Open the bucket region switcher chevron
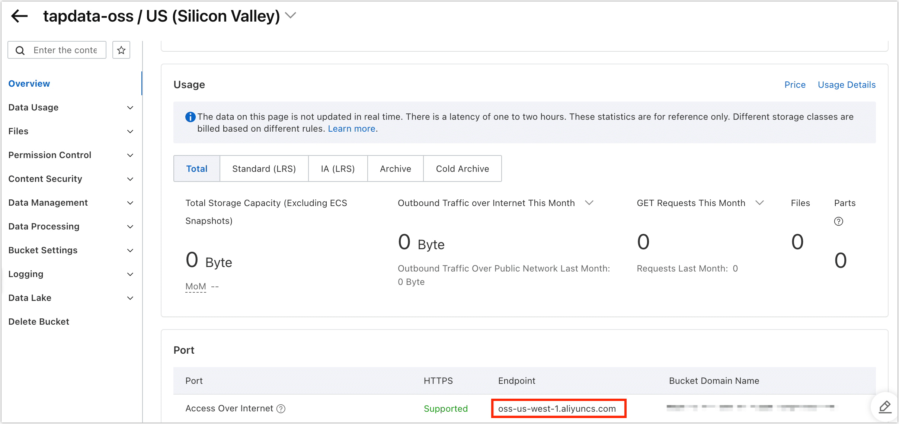The width and height of the screenshot is (899, 424). (x=291, y=16)
